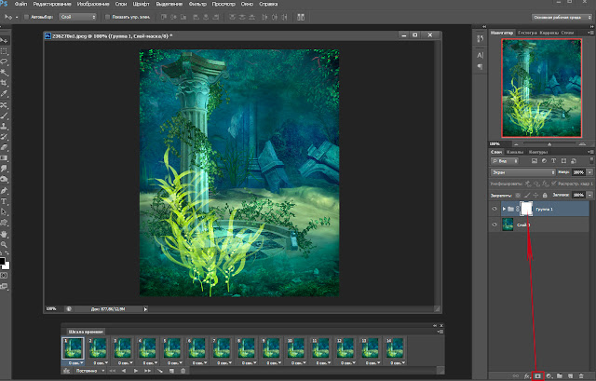Select the Eraser tool

[4, 147]
